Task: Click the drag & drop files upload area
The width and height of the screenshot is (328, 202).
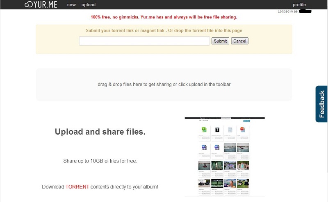Action: pyautogui.click(x=164, y=85)
